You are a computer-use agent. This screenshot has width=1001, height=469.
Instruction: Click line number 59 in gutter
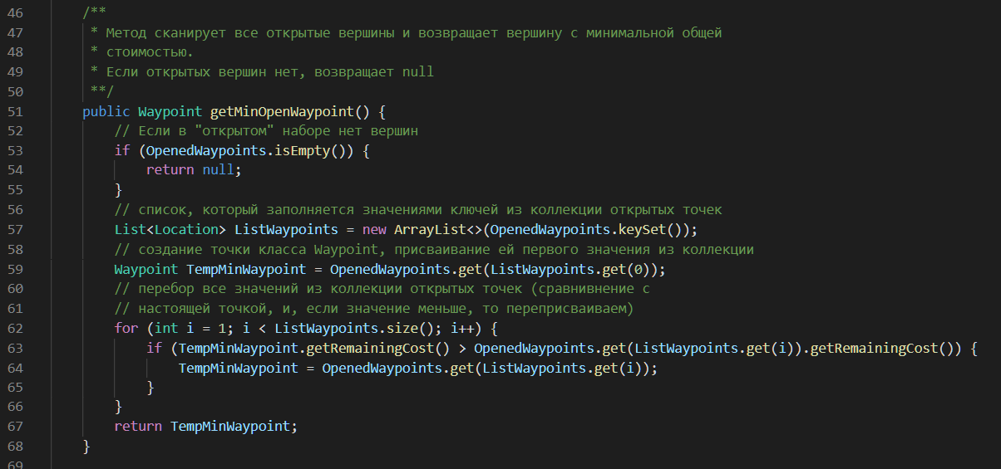15,269
